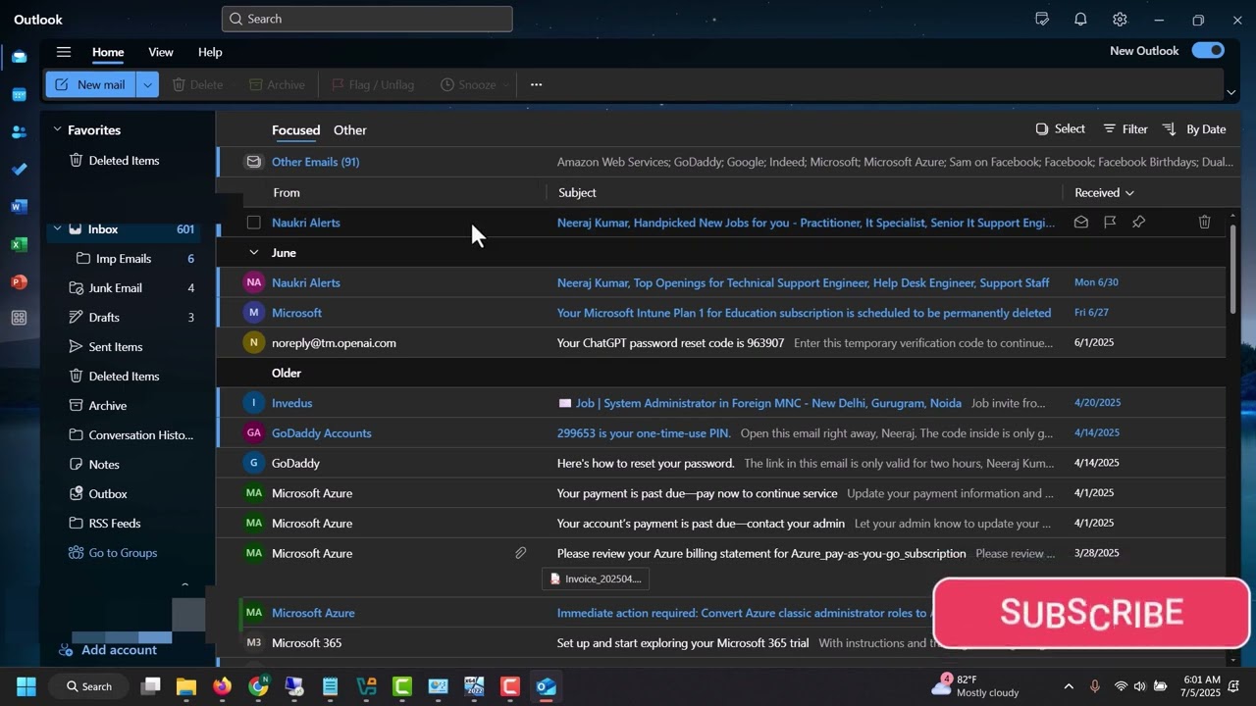1256x706 pixels.
Task: Collapse the Favorites section
Action: (x=57, y=129)
